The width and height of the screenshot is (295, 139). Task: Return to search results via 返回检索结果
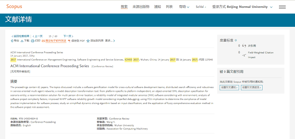tap(21, 36)
